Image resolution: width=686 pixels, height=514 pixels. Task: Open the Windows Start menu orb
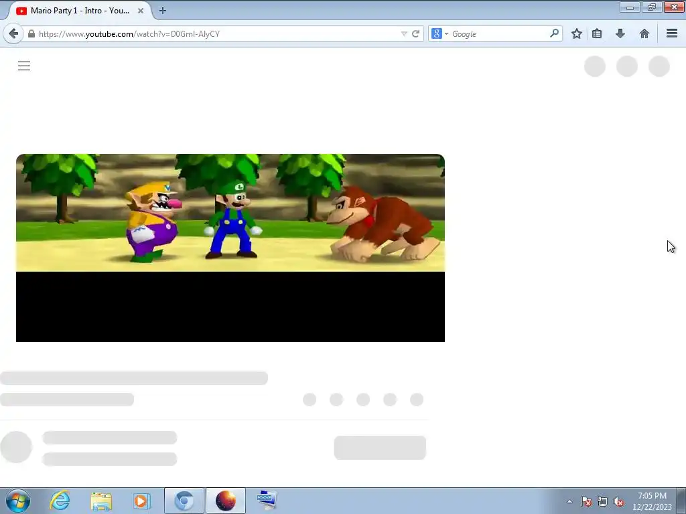coord(18,501)
